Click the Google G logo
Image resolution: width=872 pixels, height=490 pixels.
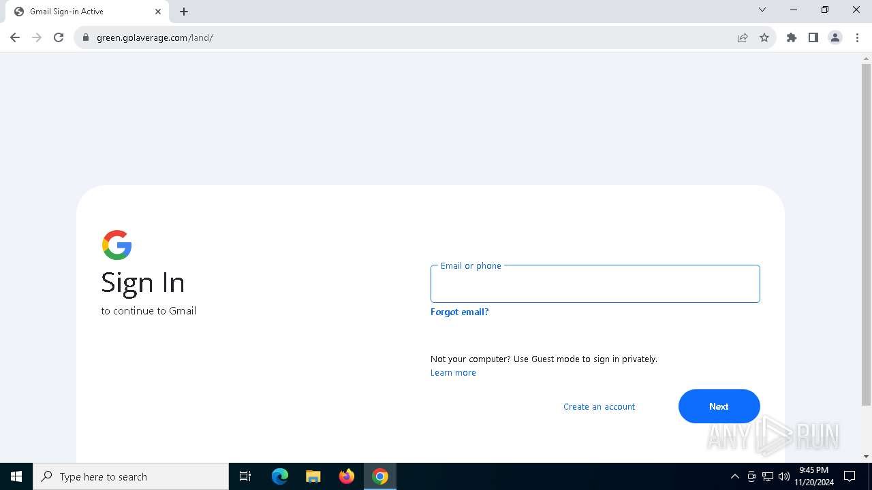(x=116, y=245)
